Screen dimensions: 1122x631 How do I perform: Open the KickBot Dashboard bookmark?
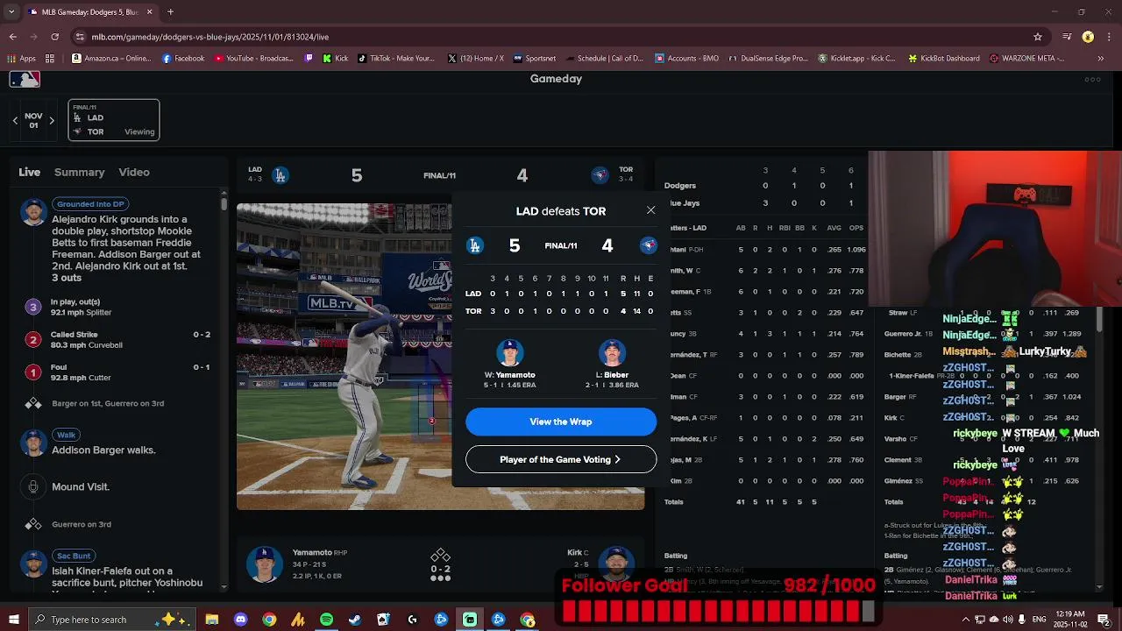click(x=944, y=59)
